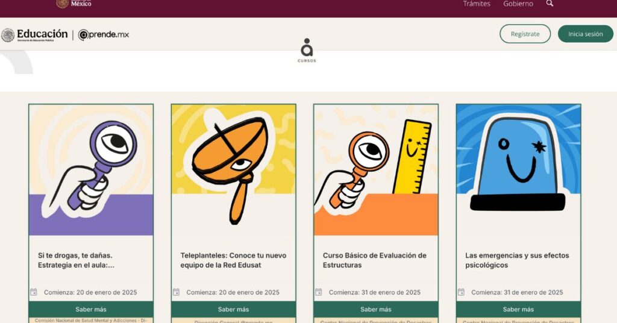Click the Inicia sesión button

586,34
